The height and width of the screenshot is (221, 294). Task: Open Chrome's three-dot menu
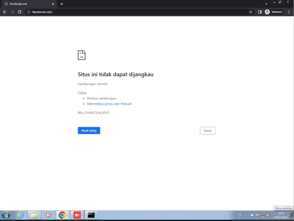289,12
